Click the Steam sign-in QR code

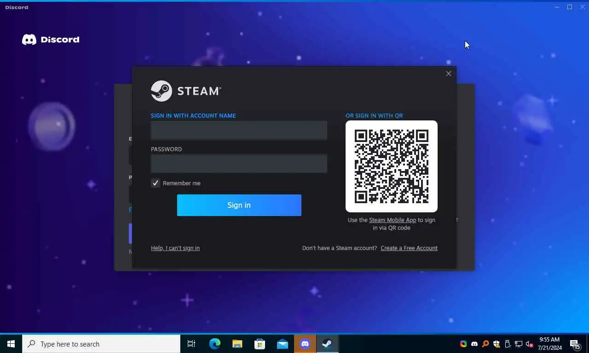click(392, 166)
